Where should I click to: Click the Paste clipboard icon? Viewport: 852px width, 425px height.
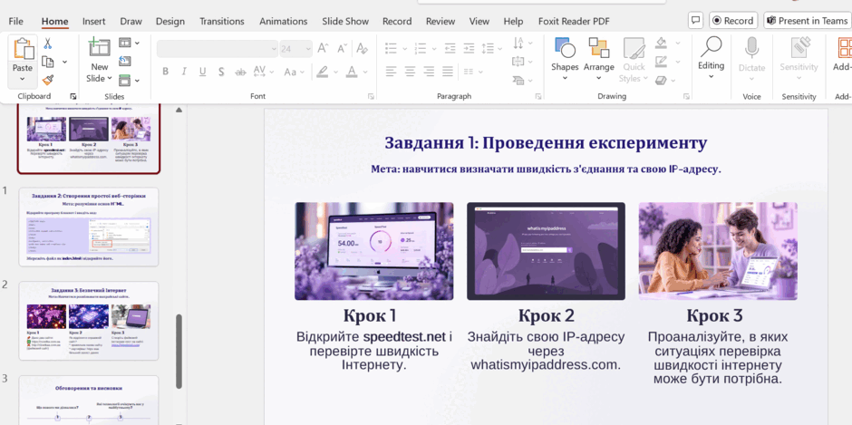(23, 49)
